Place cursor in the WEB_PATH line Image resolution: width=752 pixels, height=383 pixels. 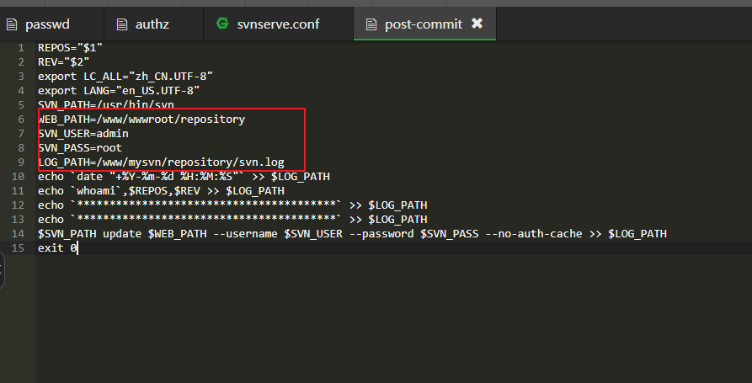pyautogui.click(x=141, y=120)
